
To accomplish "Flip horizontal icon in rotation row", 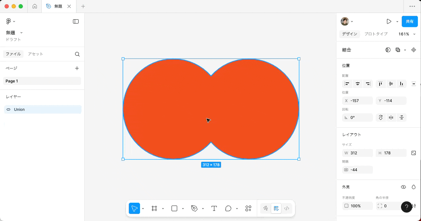I will [391, 118].
